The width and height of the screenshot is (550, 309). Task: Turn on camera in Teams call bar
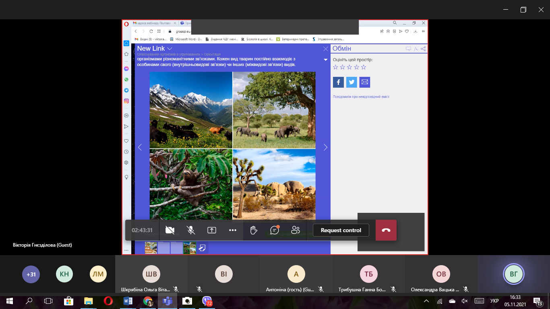170,230
